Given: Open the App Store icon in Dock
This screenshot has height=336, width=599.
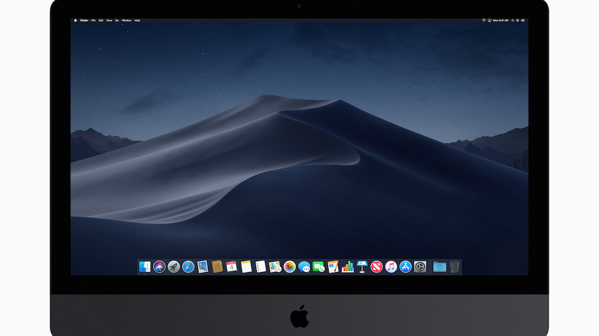Looking at the screenshot, I should [406, 267].
